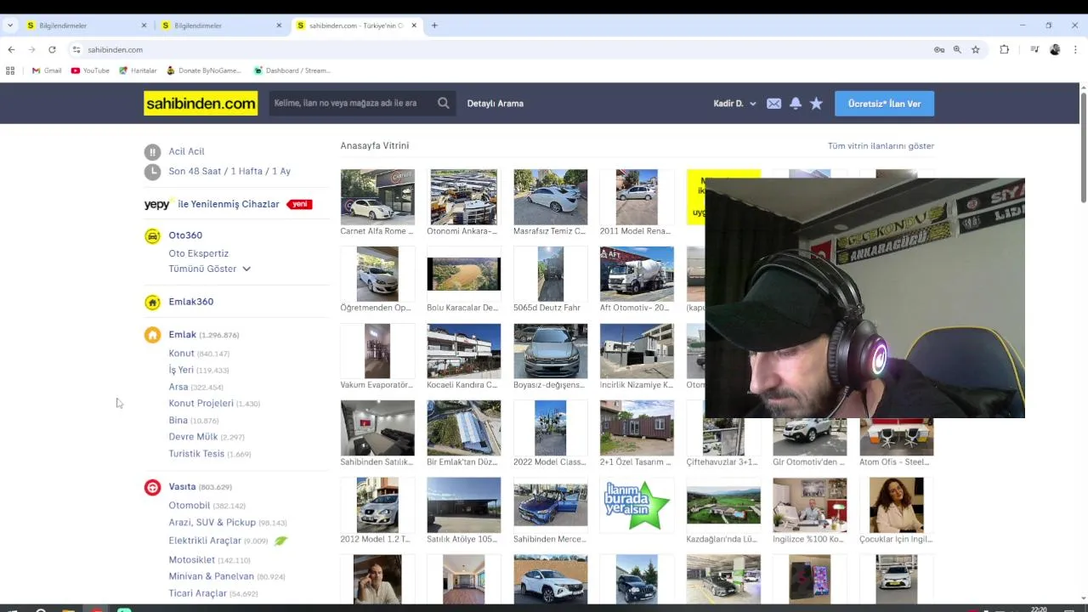Image resolution: width=1088 pixels, height=612 pixels.
Task: Open the notifications bell icon
Action: pos(796,104)
